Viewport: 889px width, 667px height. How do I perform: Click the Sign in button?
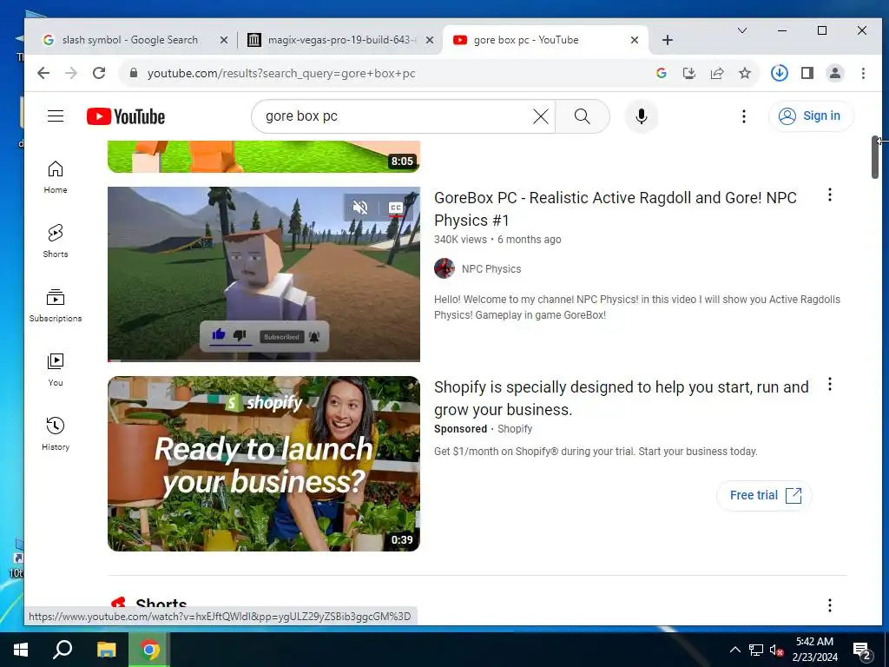point(811,116)
